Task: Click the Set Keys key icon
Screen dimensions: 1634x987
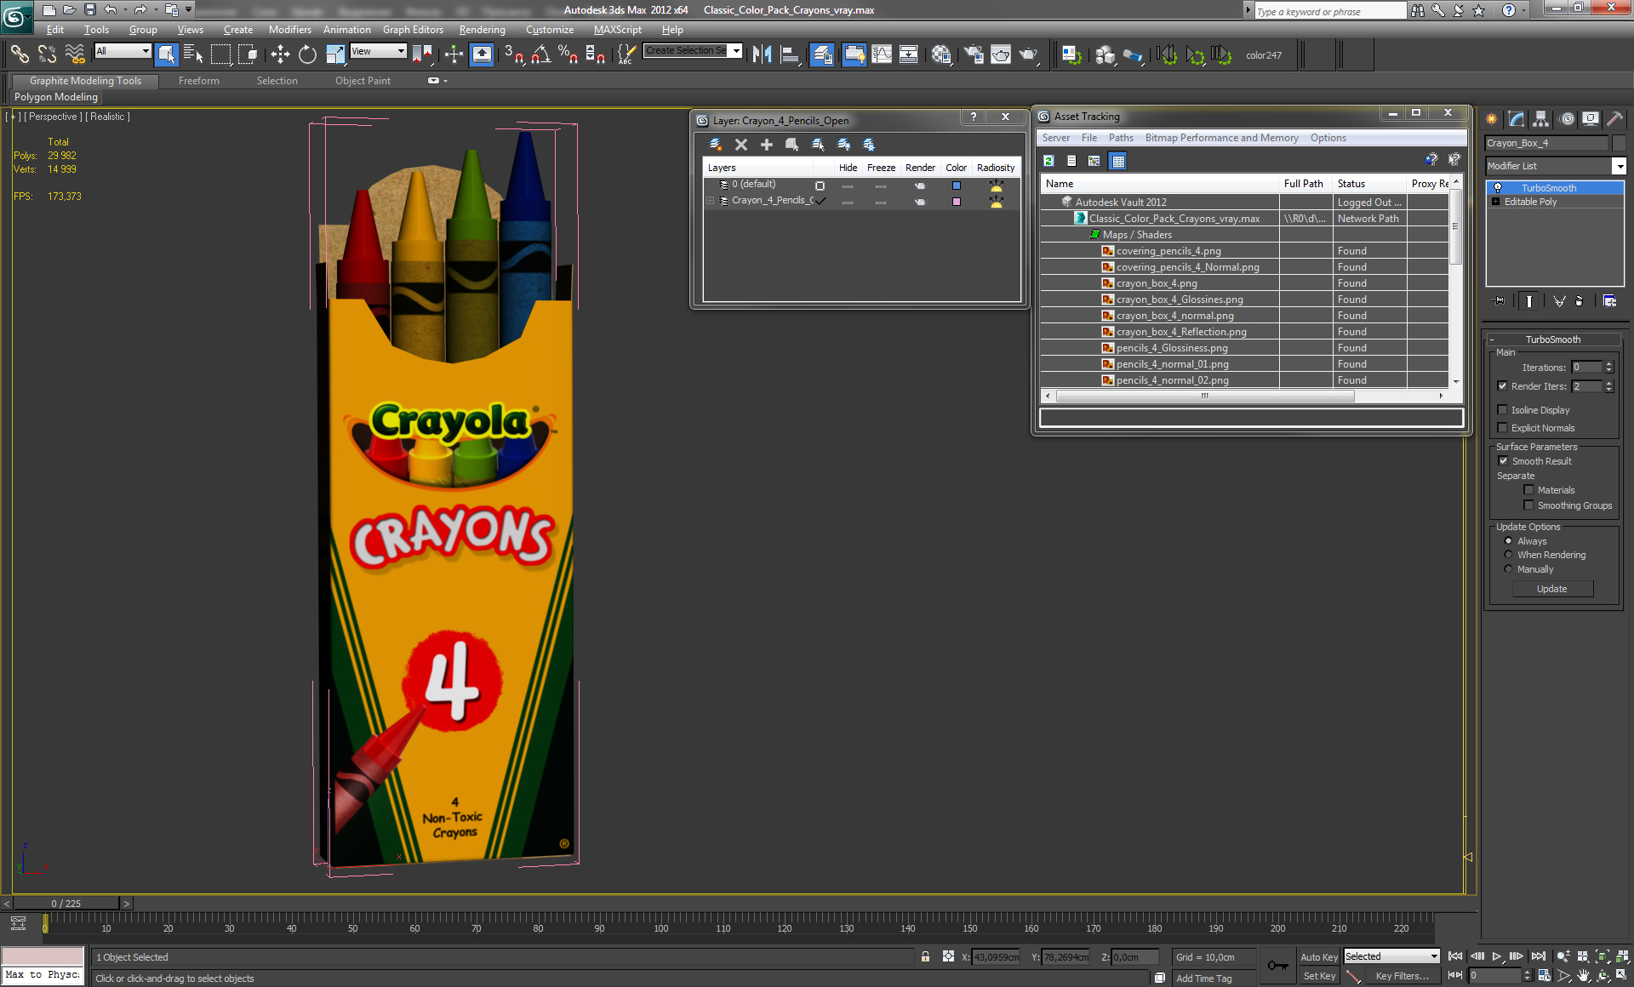Action: pos(1277,965)
